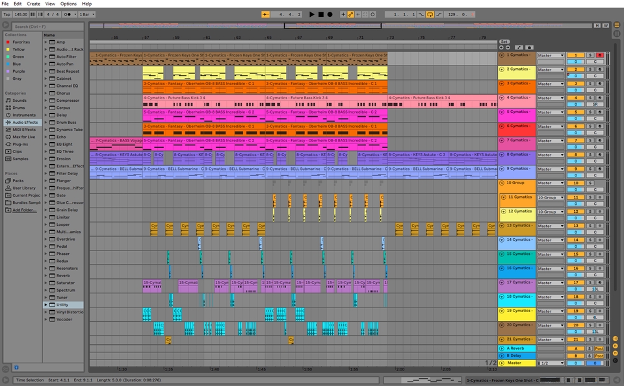Viewport: 624px width, 386px height.
Task: Adjust track 4 volume slider
Action: click(x=575, y=104)
